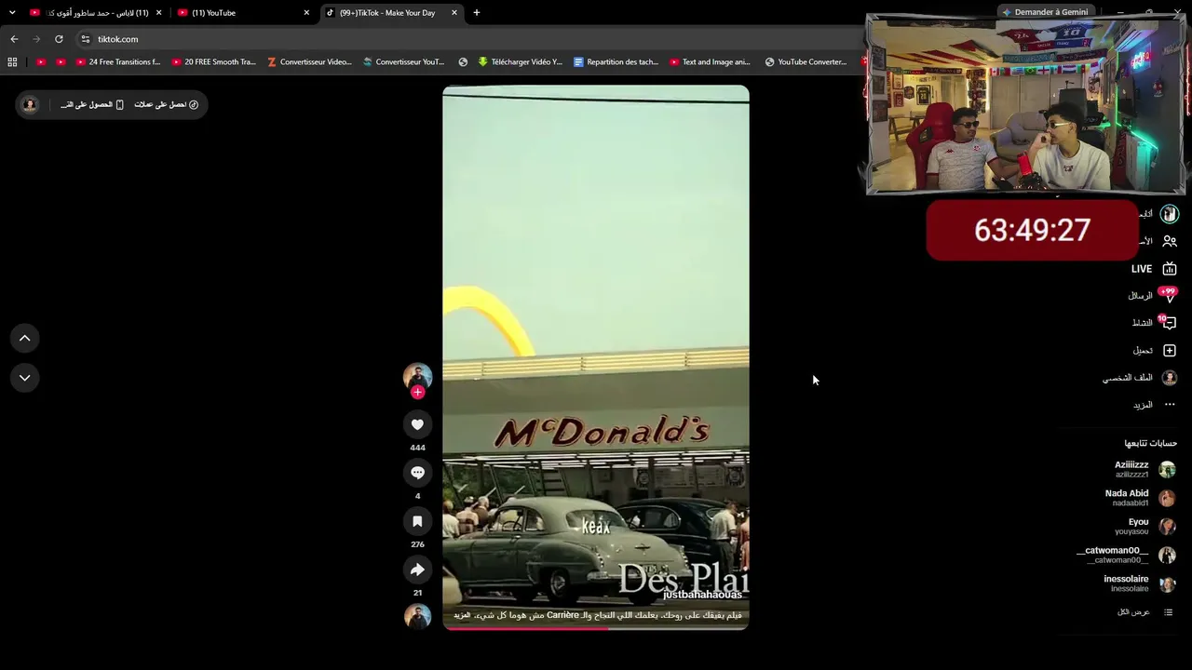
Task: View site information icon in address bar
Action: (x=86, y=39)
